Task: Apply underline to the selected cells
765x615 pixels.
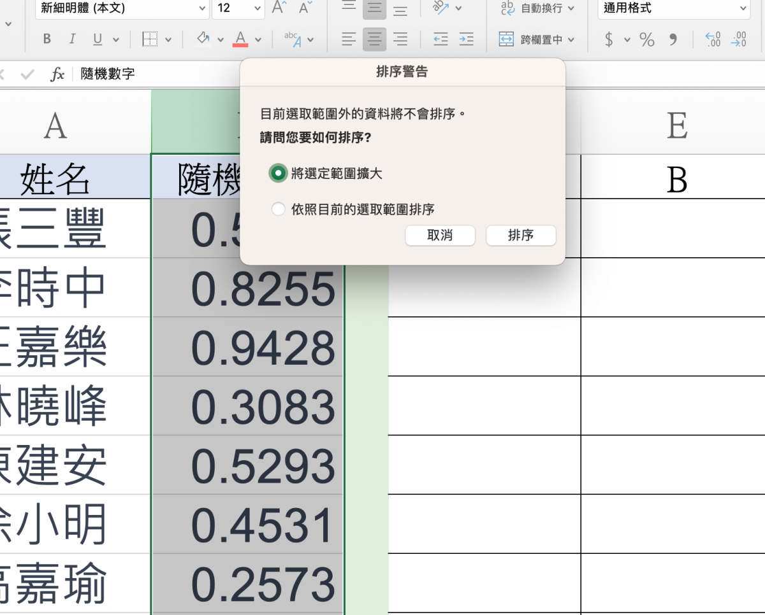Action: 98,39
